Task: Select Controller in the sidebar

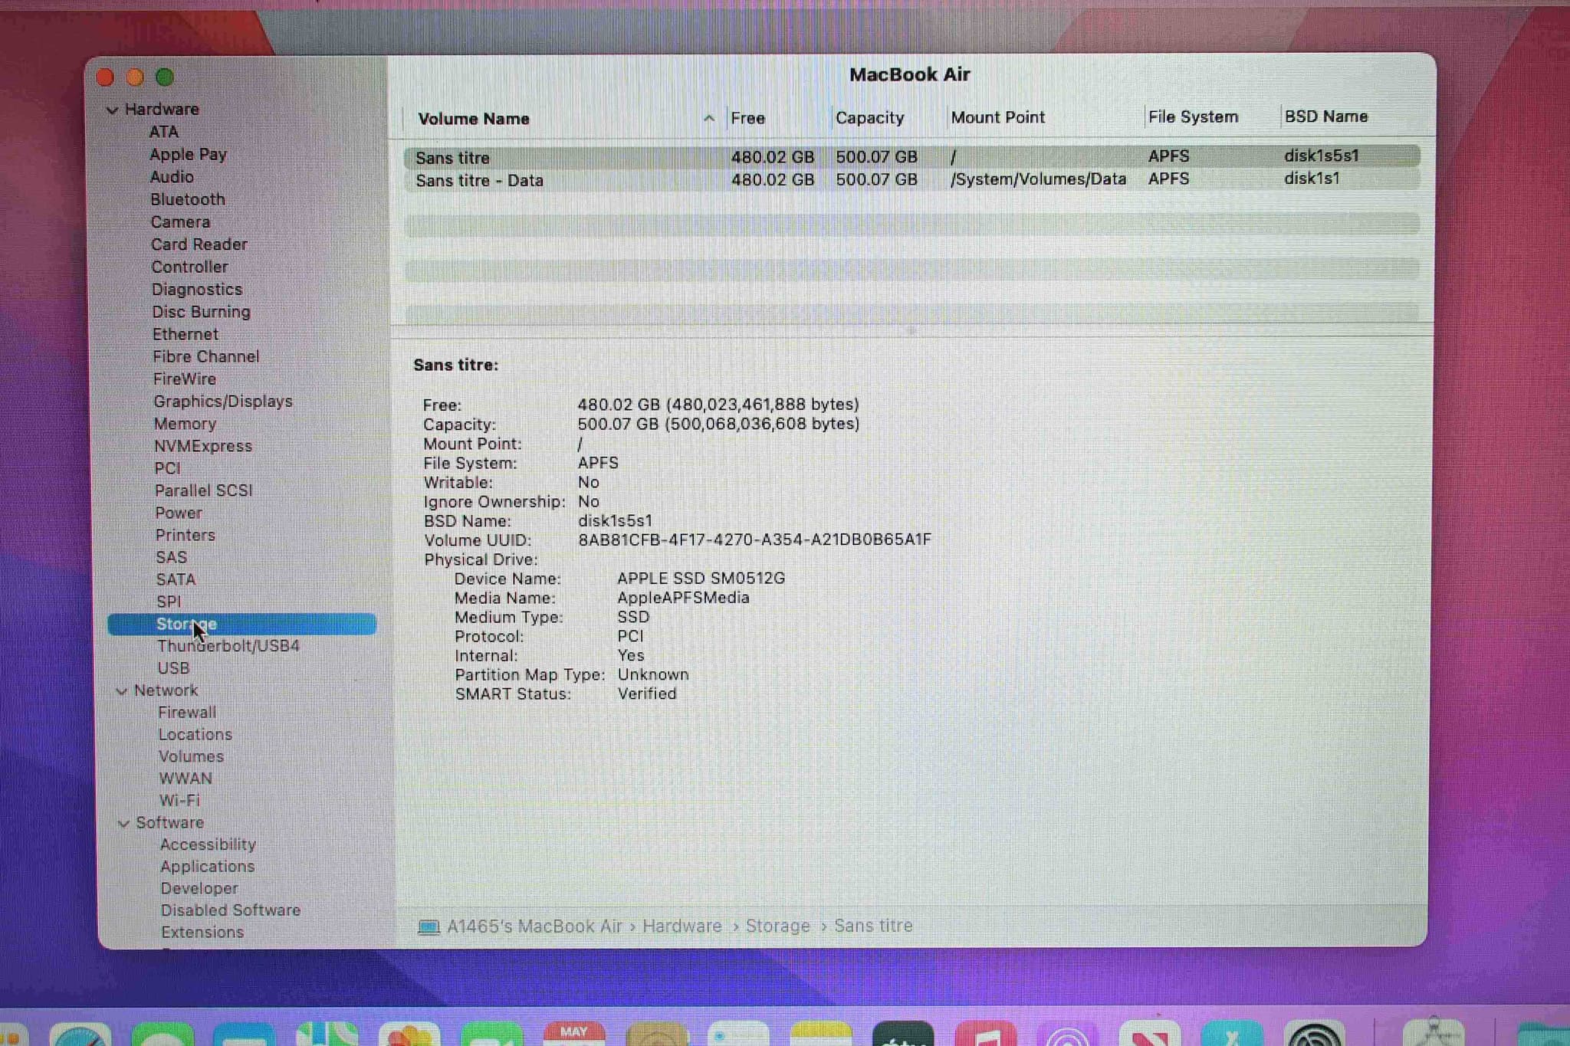Action: 189,267
